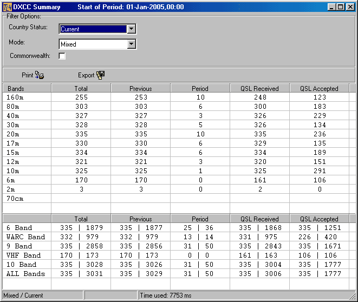This screenshot has width=358, height=302.
Task: Click 9 Band QSL Received cell 335 | 2843
Action: [261, 246]
